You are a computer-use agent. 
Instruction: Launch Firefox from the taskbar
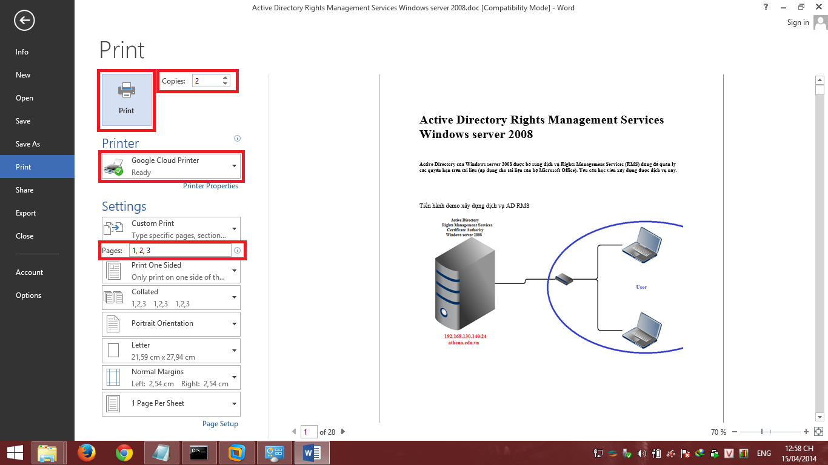point(87,453)
